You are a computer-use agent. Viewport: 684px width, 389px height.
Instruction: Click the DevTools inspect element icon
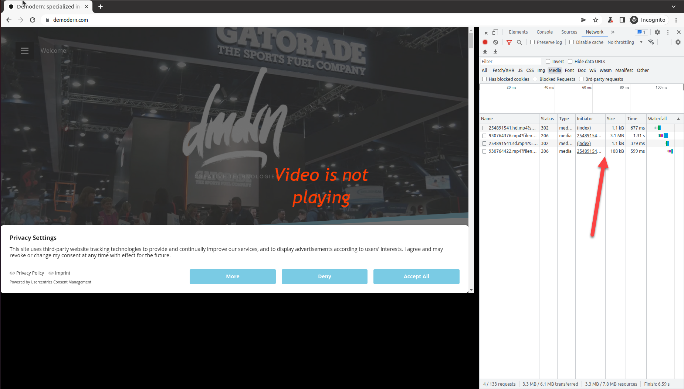[x=485, y=32]
